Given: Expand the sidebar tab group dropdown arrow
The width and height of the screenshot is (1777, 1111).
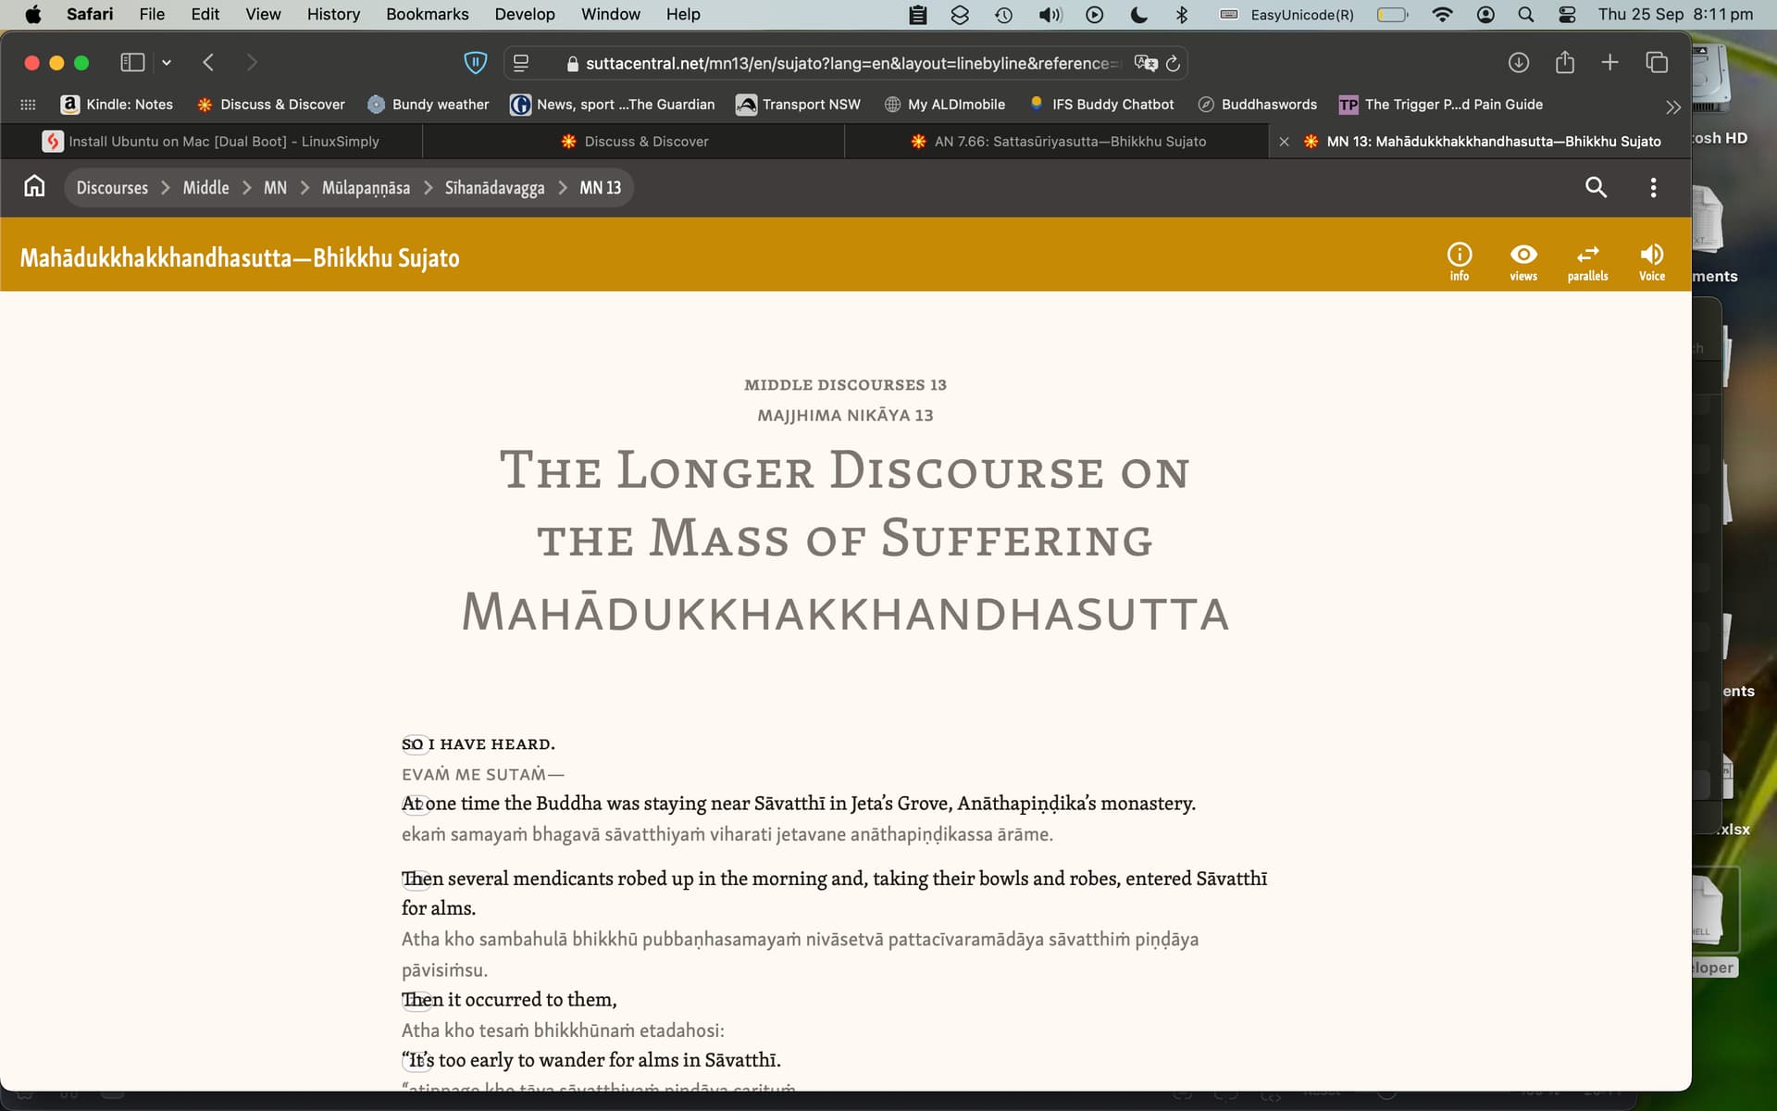Looking at the screenshot, I should (167, 63).
